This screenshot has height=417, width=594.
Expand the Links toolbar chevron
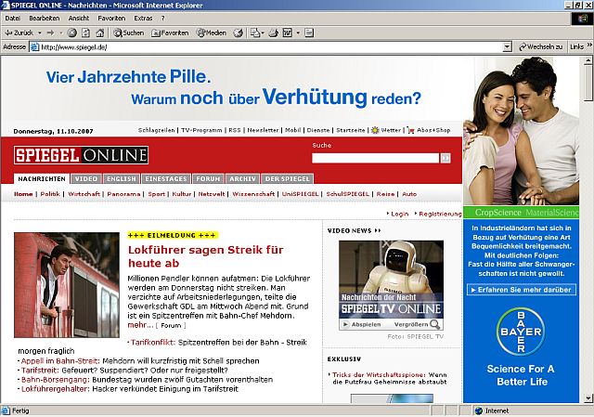point(589,45)
